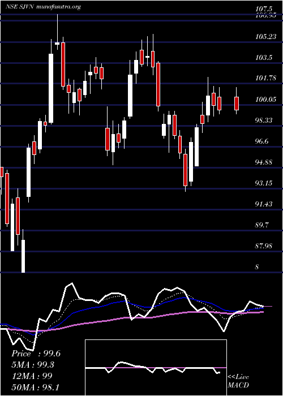The width and height of the screenshot is (283, 396).
Task: Select the 100.05 price axis label
Action: tap(266, 100)
